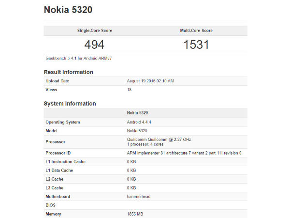Click the Multi-Core Score header
Viewport: 290px width, 218px height.
(x=196, y=31)
